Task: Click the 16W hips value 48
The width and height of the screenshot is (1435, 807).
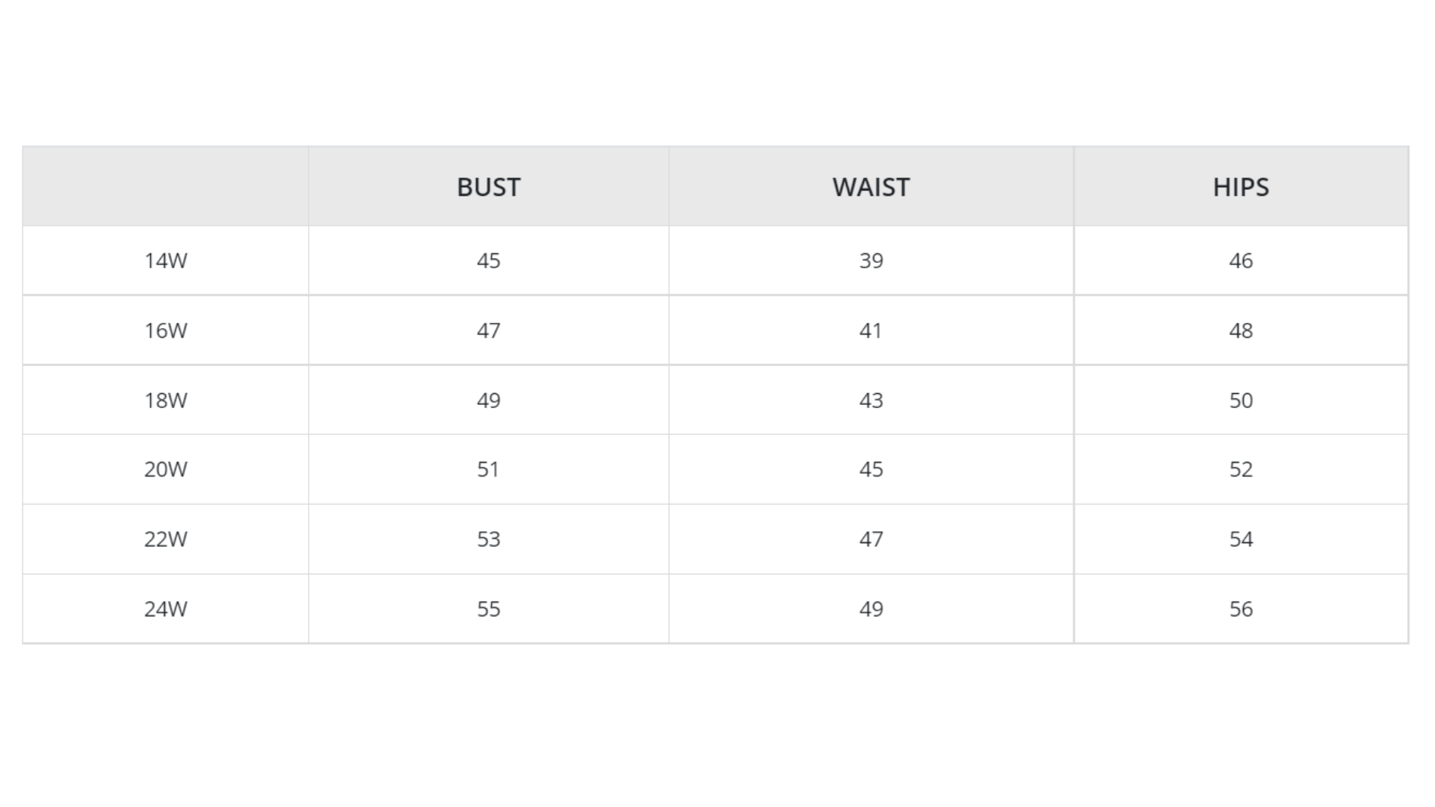Action: tap(1241, 330)
